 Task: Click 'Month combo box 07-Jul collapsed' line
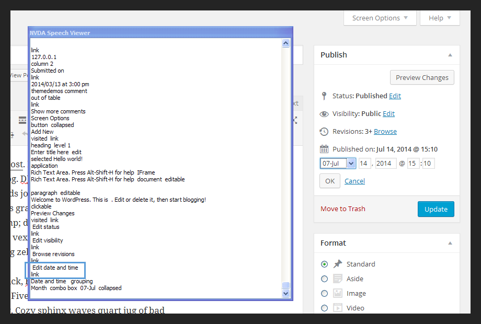[x=76, y=288]
